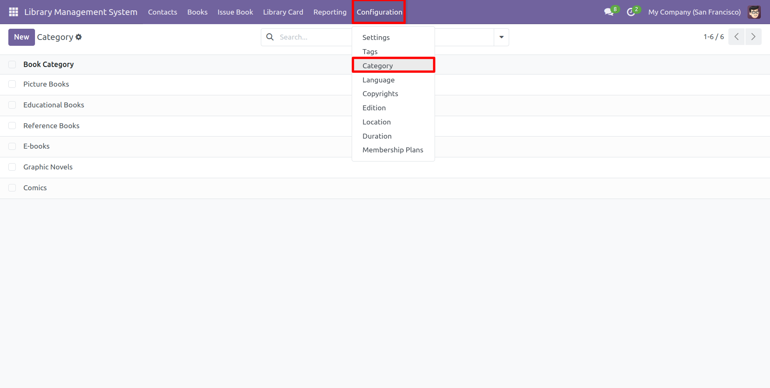Open the chat messages icon with badge 8
This screenshot has height=388, width=770.
tap(609, 12)
